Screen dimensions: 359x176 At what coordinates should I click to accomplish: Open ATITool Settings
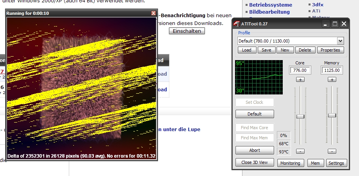click(336, 163)
